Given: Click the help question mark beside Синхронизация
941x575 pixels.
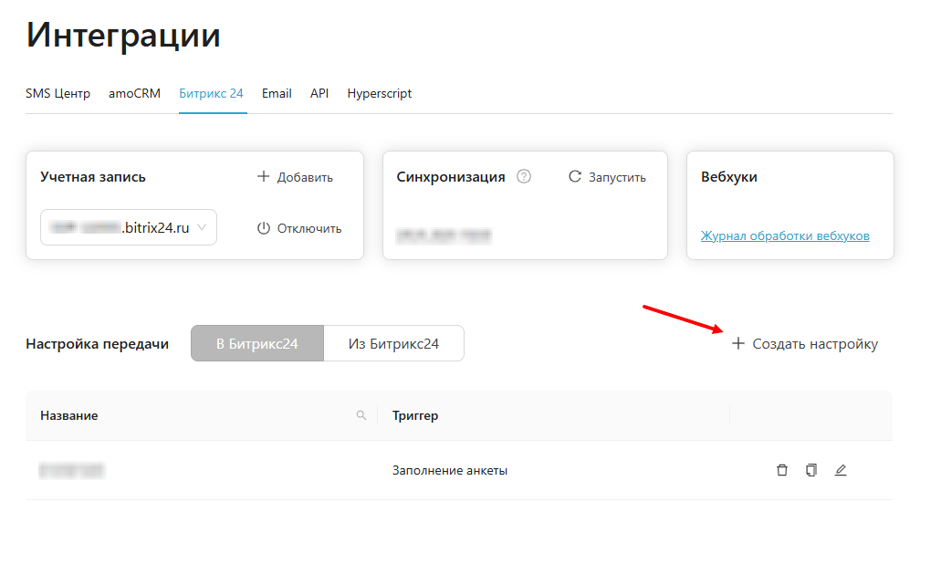Looking at the screenshot, I should click(x=524, y=177).
